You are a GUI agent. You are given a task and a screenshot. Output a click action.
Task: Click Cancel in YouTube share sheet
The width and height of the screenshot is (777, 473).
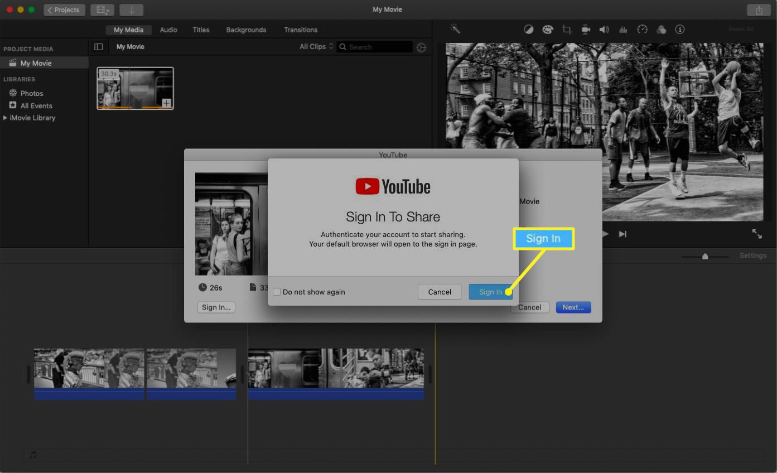530,307
